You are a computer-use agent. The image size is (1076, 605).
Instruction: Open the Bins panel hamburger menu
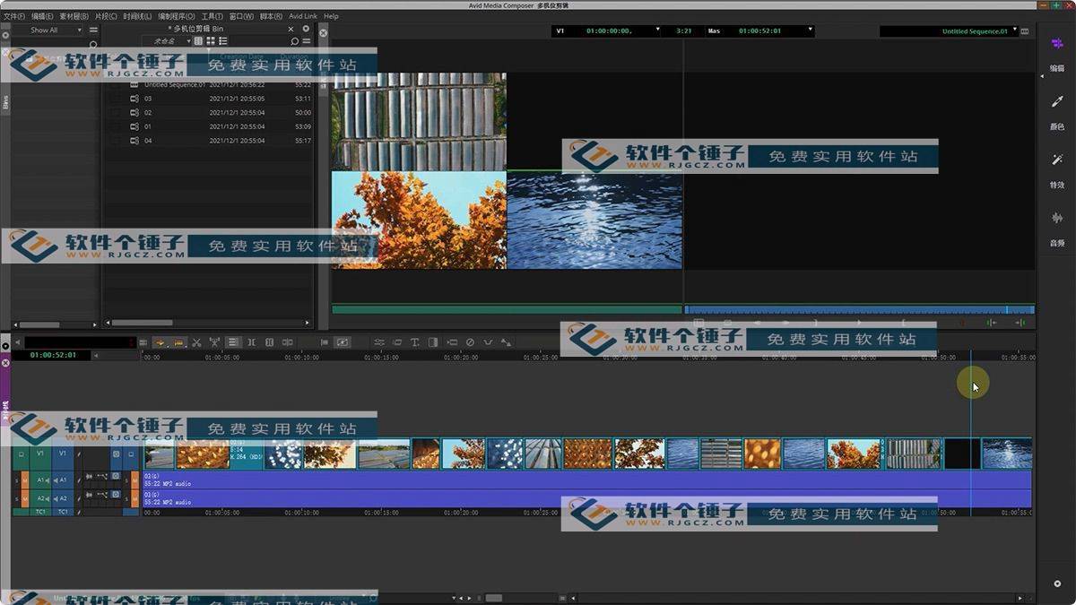(x=93, y=30)
